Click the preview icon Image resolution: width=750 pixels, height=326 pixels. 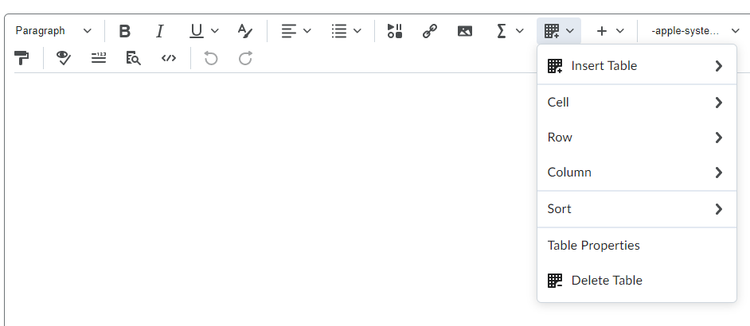click(133, 58)
